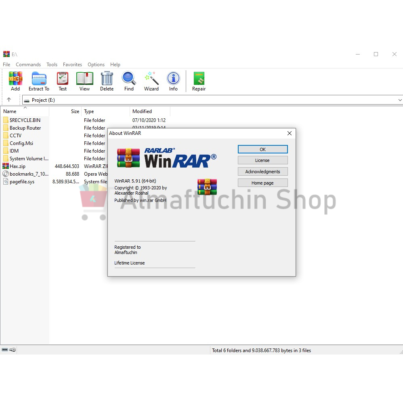Click the System Volume Information folder icon
Viewport: 403px width, 403px height.
click(x=6, y=158)
